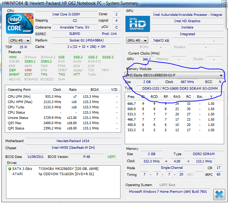The height and width of the screenshot is (204, 228).
Task: Click the Integrated GPU type field
Action: (x=187, y=34)
